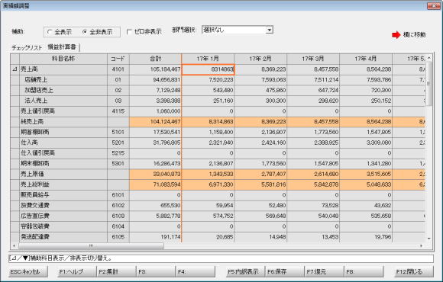
Task: Click the 合計 column header
Action: (x=155, y=59)
